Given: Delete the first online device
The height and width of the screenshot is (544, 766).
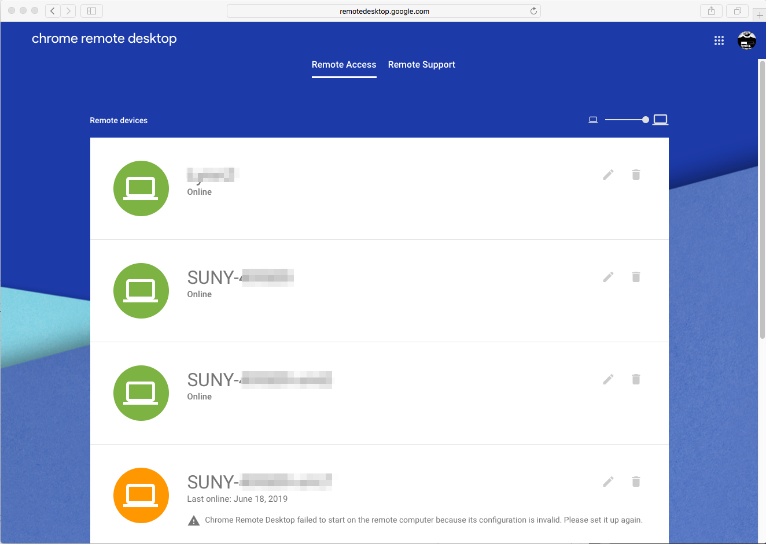Looking at the screenshot, I should point(636,175).
